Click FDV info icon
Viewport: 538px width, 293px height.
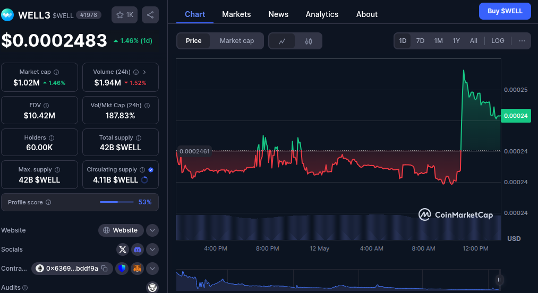46,105
